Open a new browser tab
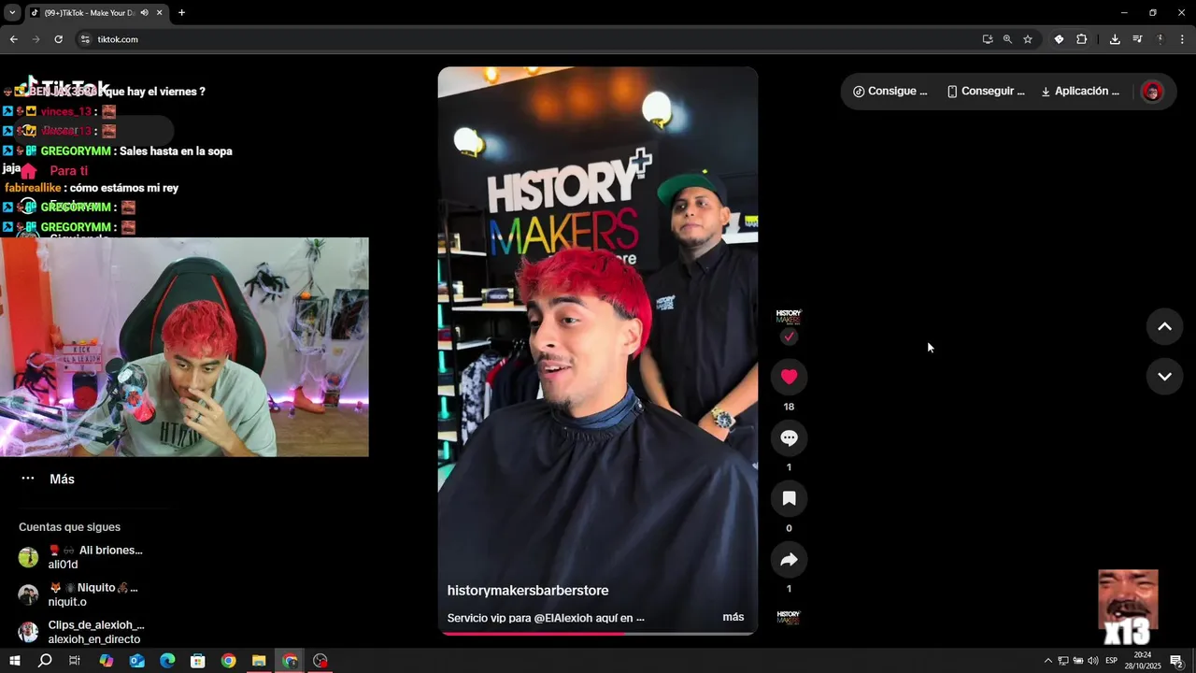1196x673 pixels. 181,13
